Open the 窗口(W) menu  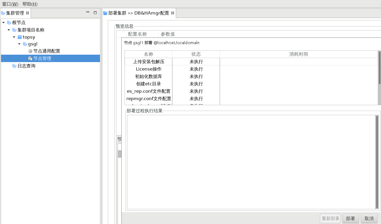[x=10, y=4]
